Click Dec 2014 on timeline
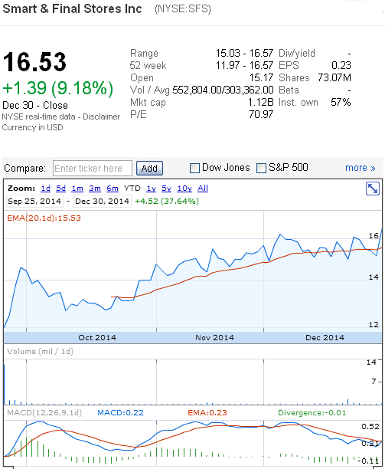This screenshot has width=385, height=469. (x=325, y=338)
